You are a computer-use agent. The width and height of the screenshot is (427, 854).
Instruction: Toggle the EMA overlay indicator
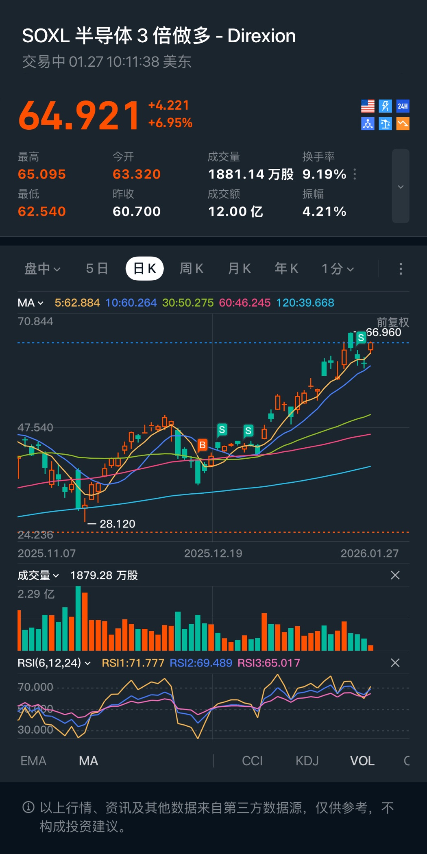[x=33, y=761]
